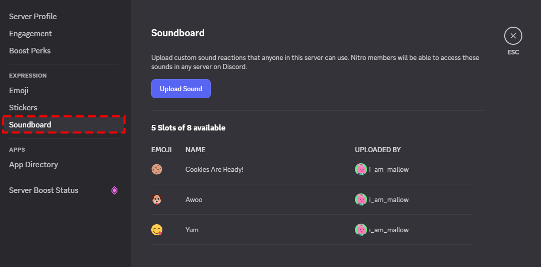Select the Awoo sound name
Image resolution: width=541 pixels, height=267 pixels.
pyautogui.click(x=194, y=200)
